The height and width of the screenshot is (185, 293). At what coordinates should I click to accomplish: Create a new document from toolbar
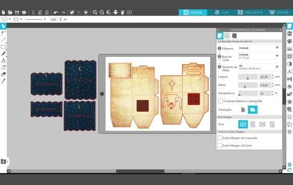coord(4,12)
